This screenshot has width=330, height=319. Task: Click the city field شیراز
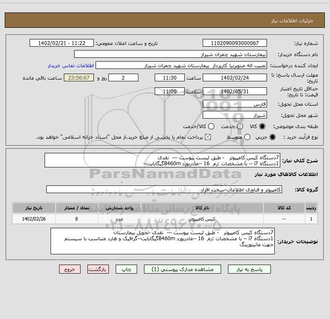tap(235, 115)
